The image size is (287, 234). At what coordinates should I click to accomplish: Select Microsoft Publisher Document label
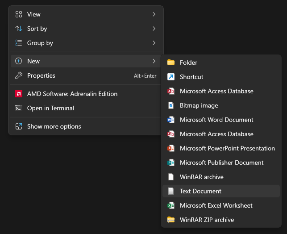point(221,163)
